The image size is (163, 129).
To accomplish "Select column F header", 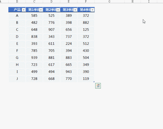I will [x=86, y=2].
